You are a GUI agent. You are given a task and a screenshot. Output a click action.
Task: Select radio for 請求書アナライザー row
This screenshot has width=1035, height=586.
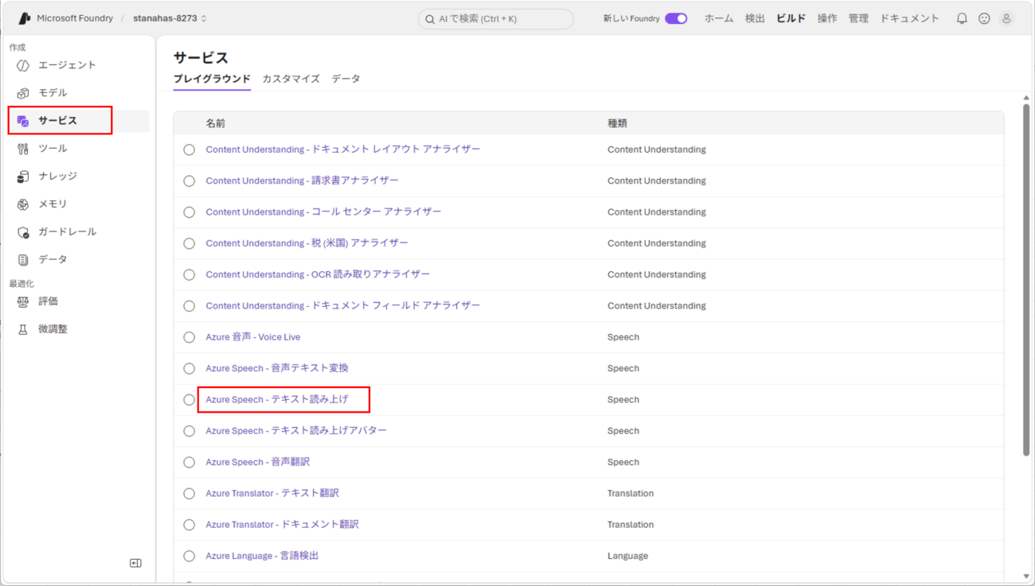189,181
